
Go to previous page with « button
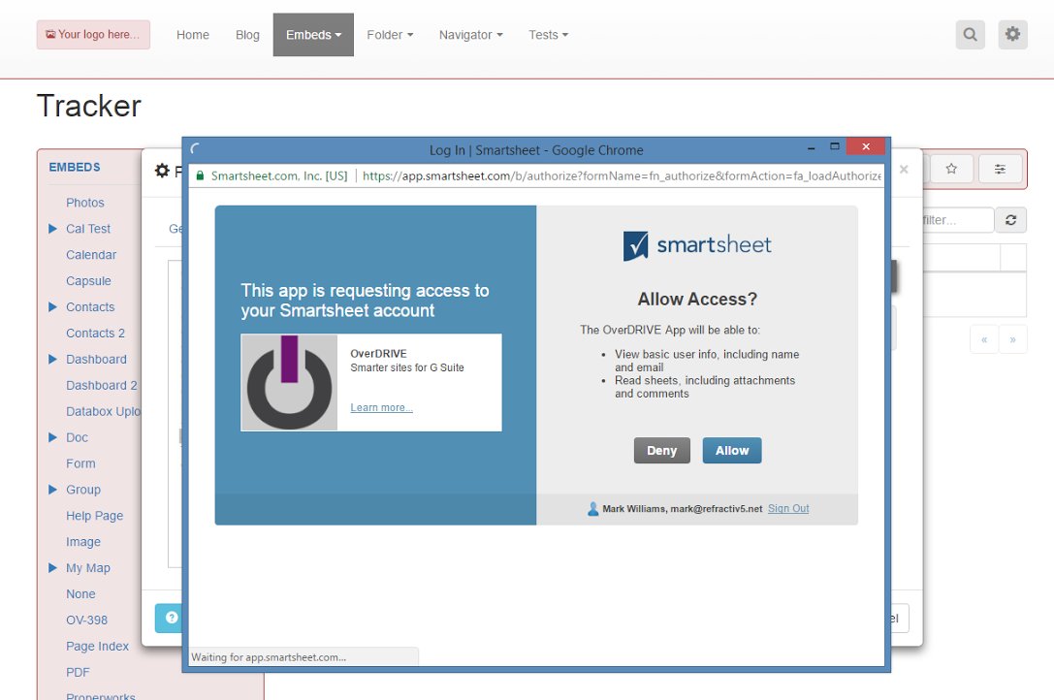click(x=984, y=339)
